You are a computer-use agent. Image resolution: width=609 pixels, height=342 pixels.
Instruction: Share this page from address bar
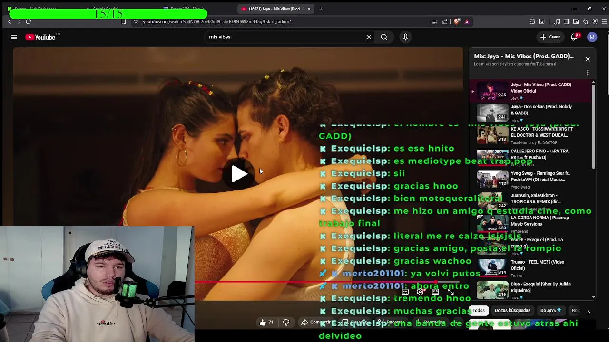pos(445,21)
